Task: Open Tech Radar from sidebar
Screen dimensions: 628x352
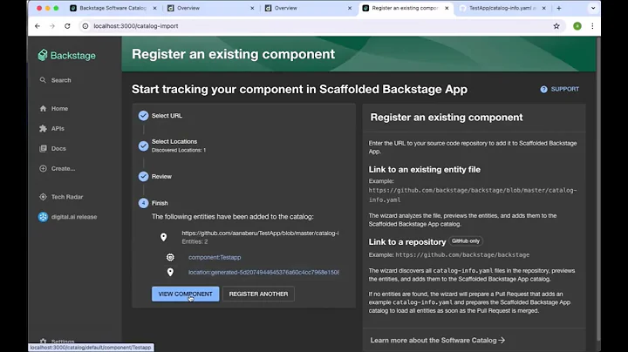Action: (x=61, y=197)
